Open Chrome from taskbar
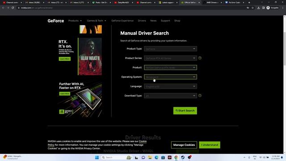The height and width of the screenshot is (161, 286). click(x=176, y=157)
